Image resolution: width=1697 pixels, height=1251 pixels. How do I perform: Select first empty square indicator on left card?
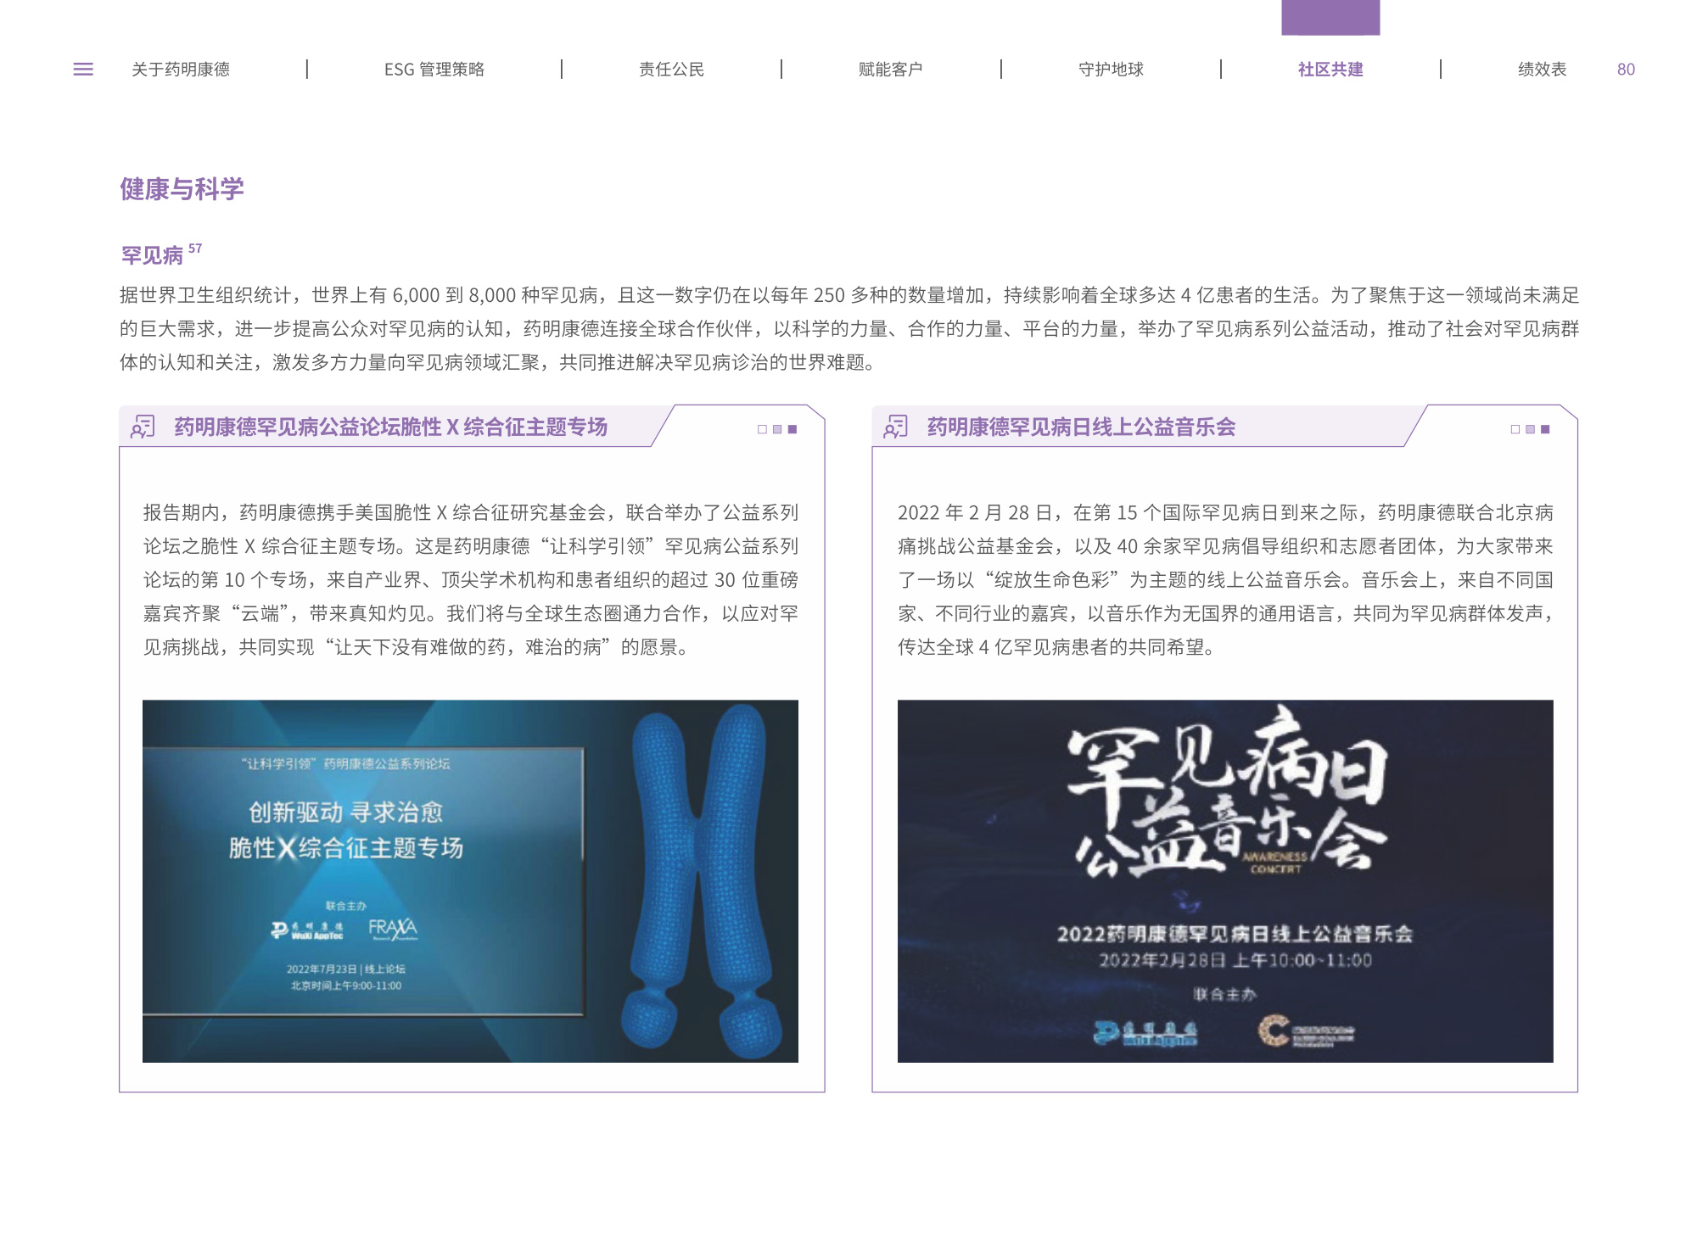(762, 429)
